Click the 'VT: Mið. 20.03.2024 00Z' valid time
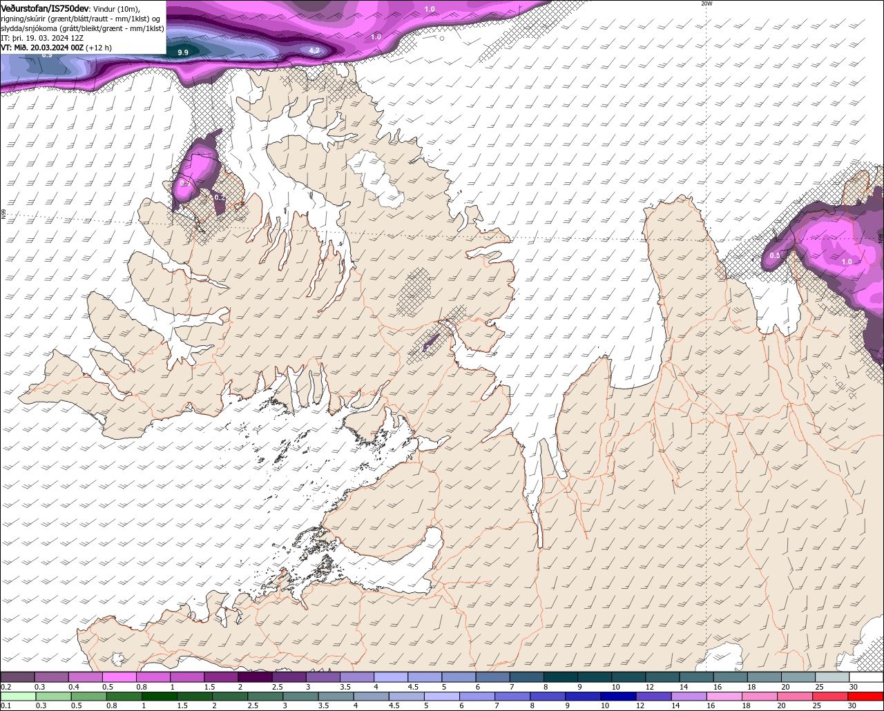This screenshot has width=884, height=711. 42,48
